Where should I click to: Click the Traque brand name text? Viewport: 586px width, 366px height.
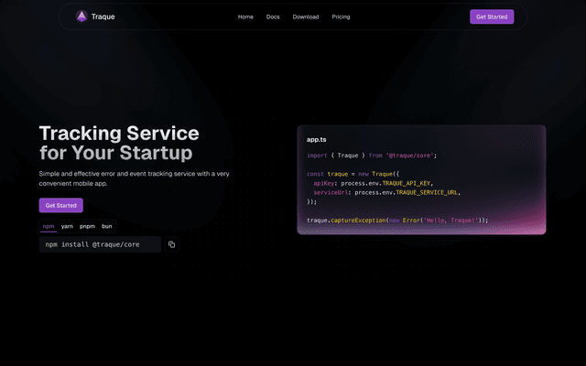click(x=103, y=16)
